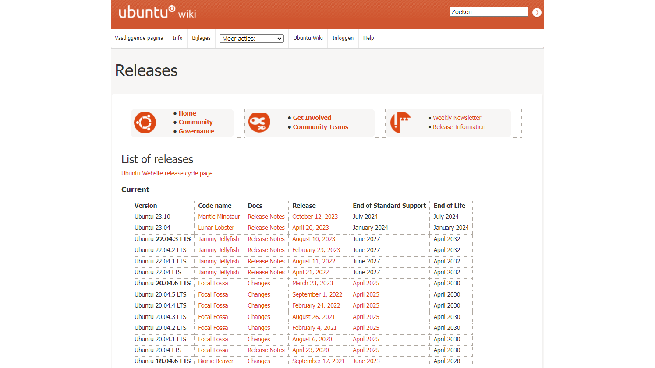Open the Release Information link
The height and width of the screenshot is (368, 655).
click(459, 127)
